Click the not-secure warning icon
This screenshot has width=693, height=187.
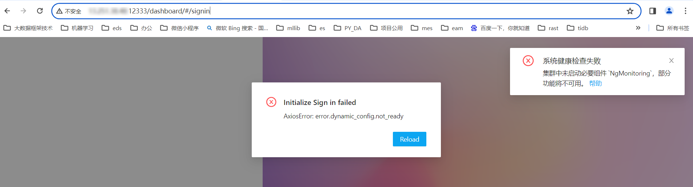59,11
